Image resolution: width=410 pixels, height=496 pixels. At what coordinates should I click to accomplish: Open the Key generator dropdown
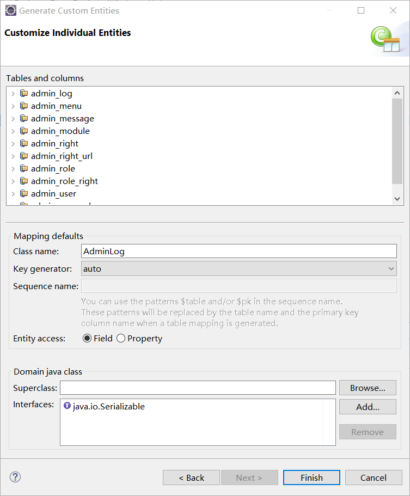(x=238, y=268)
